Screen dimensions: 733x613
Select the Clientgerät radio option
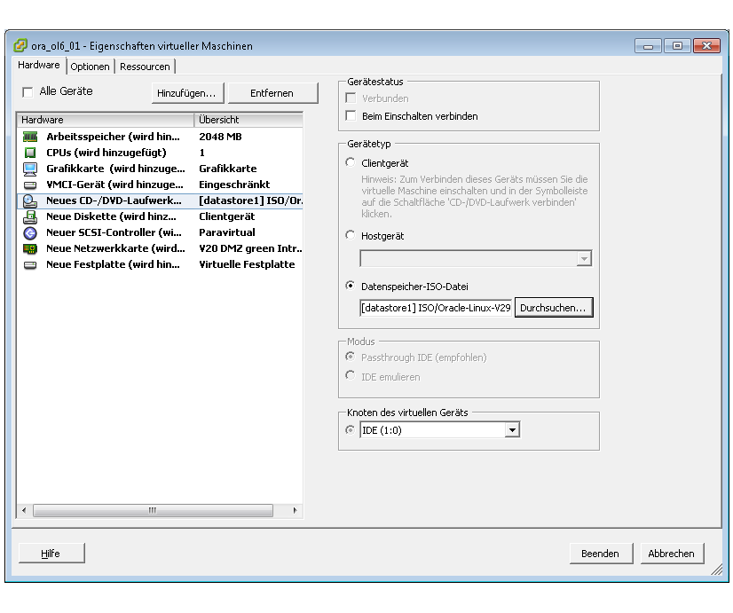click(351, 162)
